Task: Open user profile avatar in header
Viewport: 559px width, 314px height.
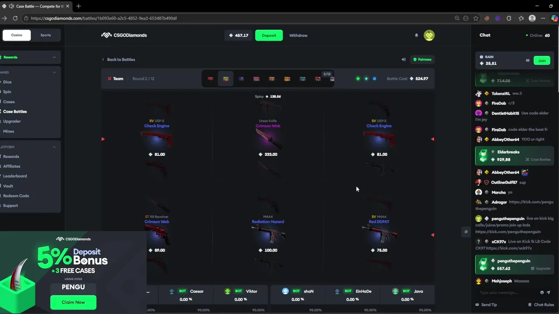Action: point(429,35)
